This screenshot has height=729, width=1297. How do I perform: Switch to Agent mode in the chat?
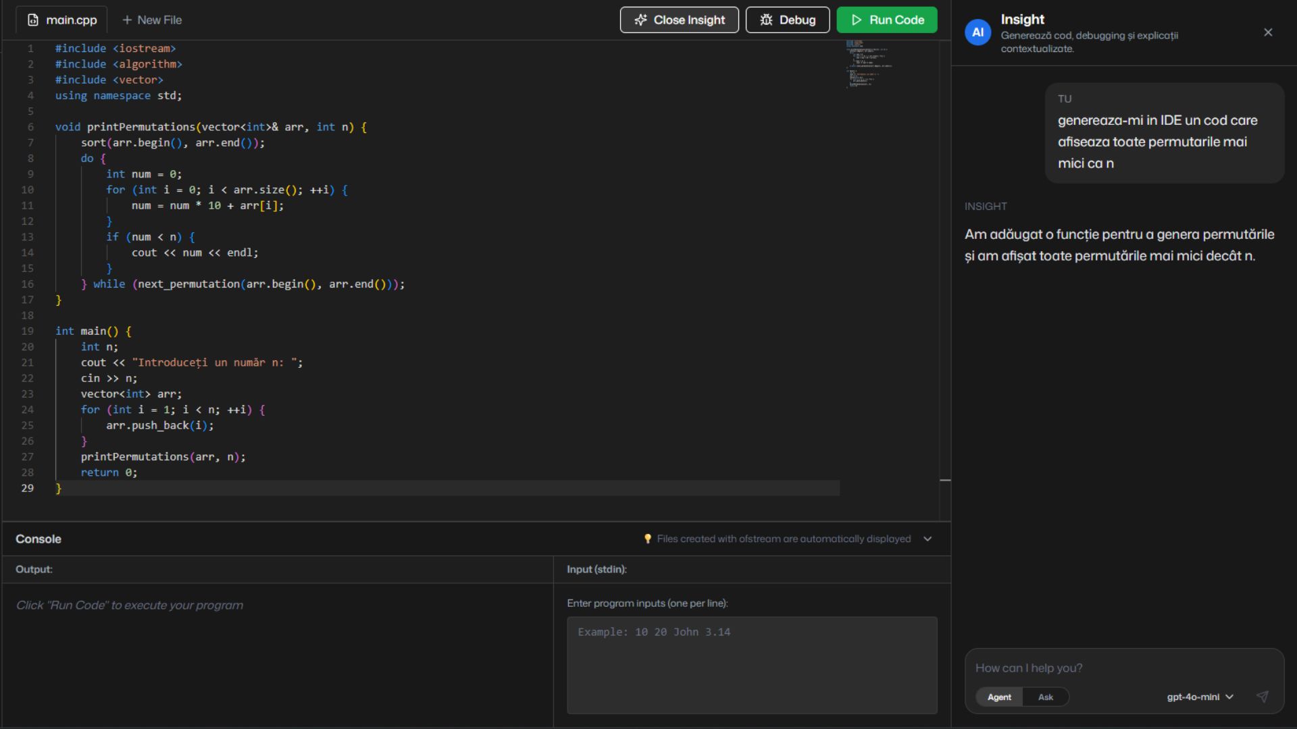(x=999, y=697)
